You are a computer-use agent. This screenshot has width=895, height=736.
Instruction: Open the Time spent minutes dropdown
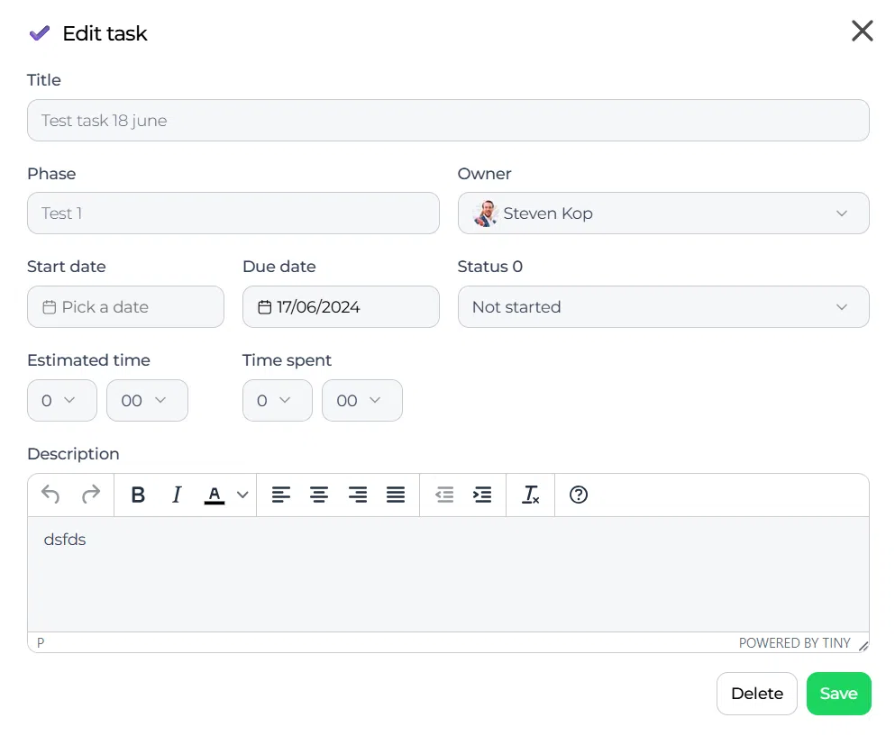pyautogui.click(x=362, y=401)
